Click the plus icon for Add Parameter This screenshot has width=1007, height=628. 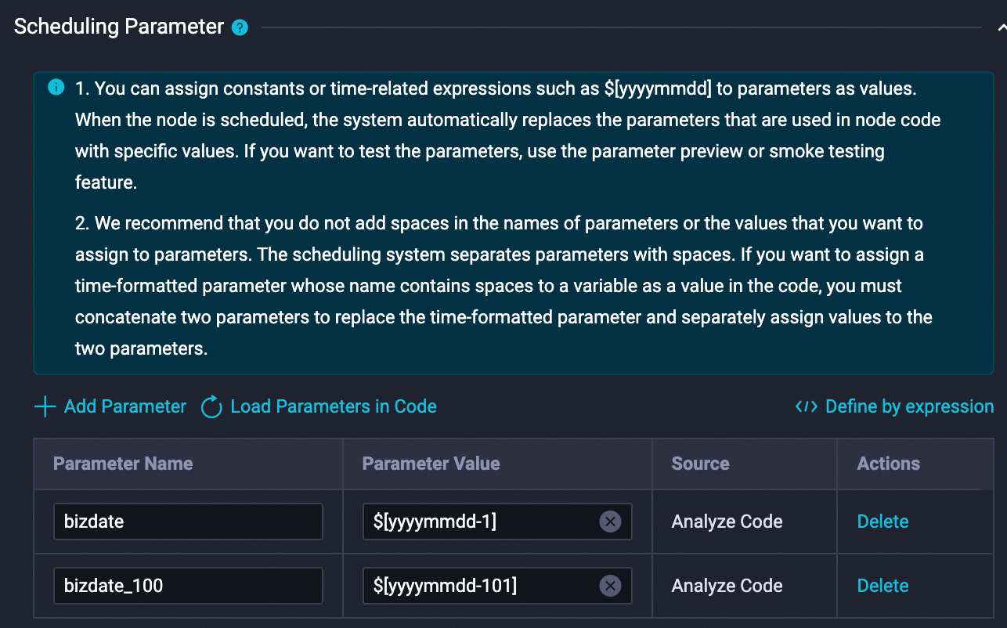(45, 407)
